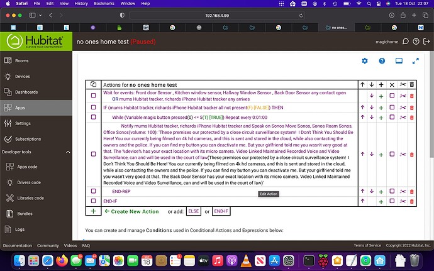Delete the Wait for events action

(412, 96)
